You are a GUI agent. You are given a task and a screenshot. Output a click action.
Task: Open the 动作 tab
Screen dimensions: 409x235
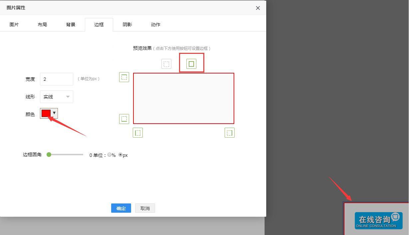[x=155, y=25]
